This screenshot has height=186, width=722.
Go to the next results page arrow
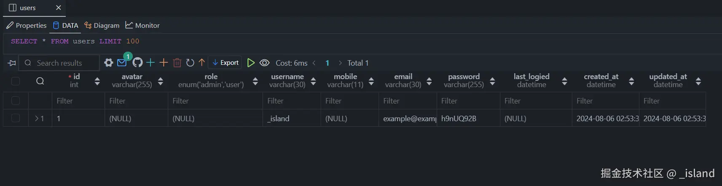(340, 63)
